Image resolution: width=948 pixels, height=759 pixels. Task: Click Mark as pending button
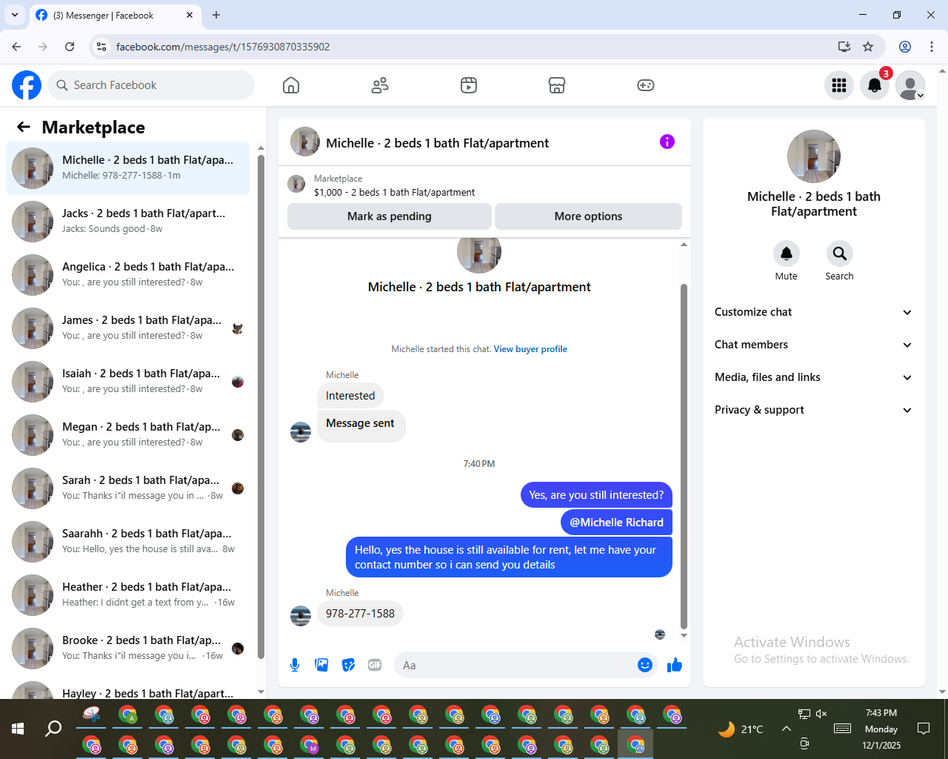click(x=390, y=216)
